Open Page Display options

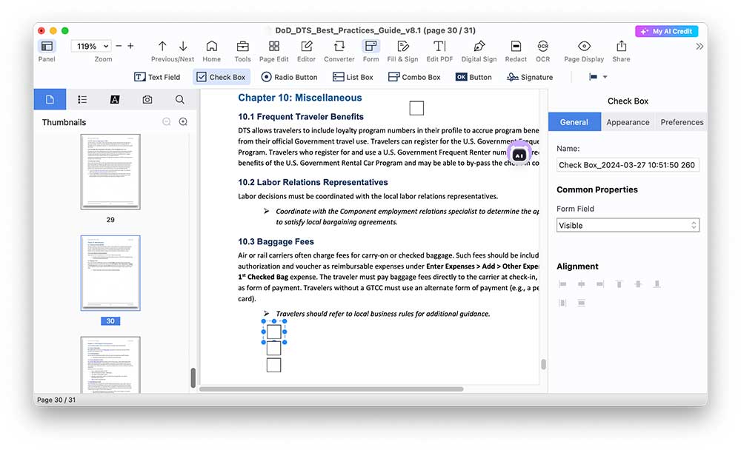584,46
